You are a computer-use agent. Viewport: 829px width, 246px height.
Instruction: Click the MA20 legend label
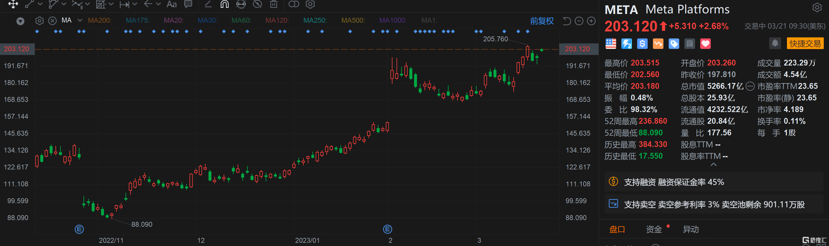pos(174,21)
